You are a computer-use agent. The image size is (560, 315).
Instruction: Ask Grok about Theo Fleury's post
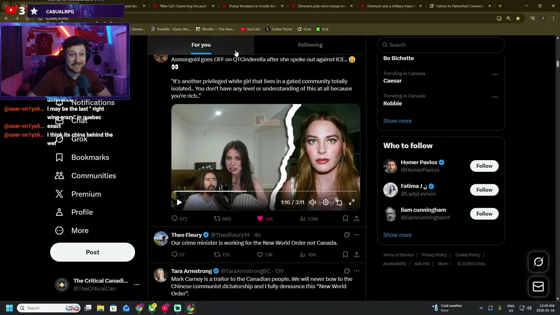(x=347, y=235)
